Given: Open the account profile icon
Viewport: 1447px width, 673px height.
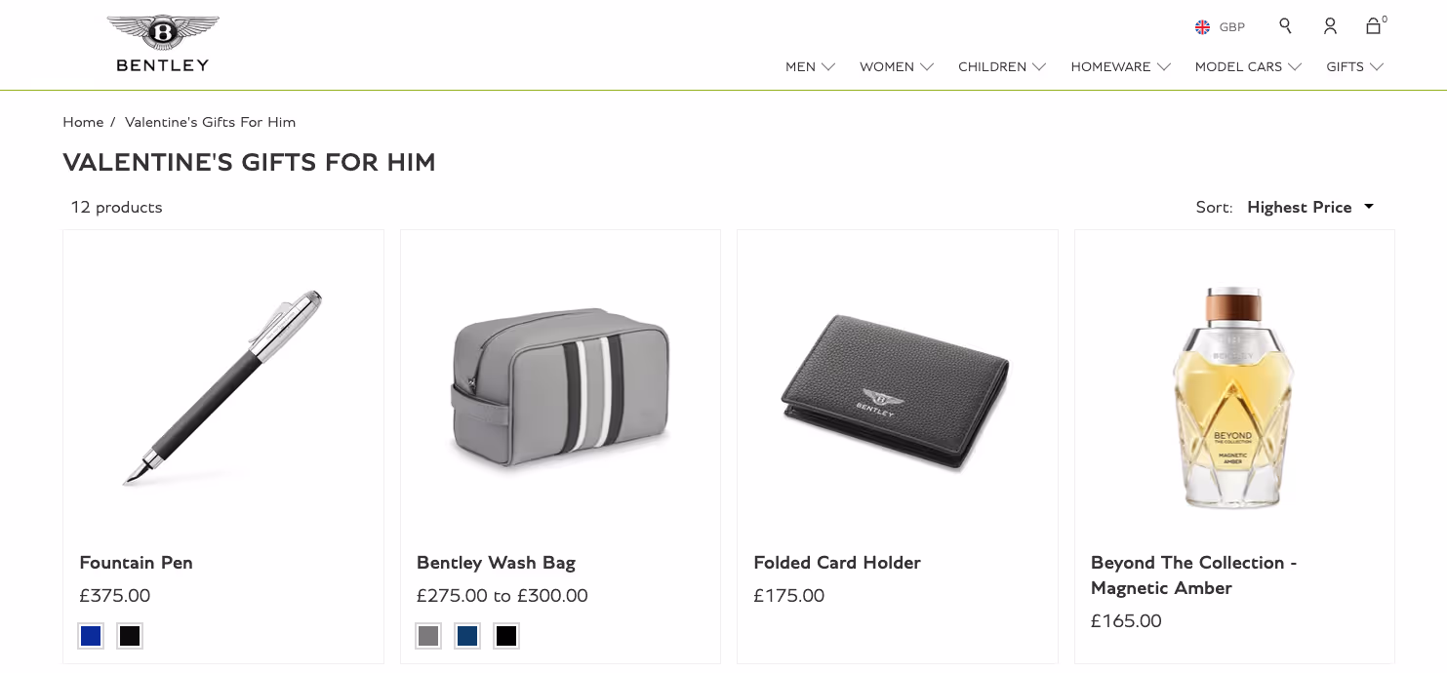Looking at the screenshot, I should (x=1330, y=26).
